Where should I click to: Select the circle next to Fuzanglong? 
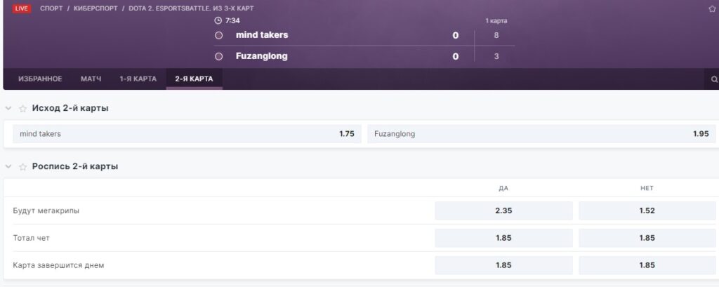pos(219,56)
